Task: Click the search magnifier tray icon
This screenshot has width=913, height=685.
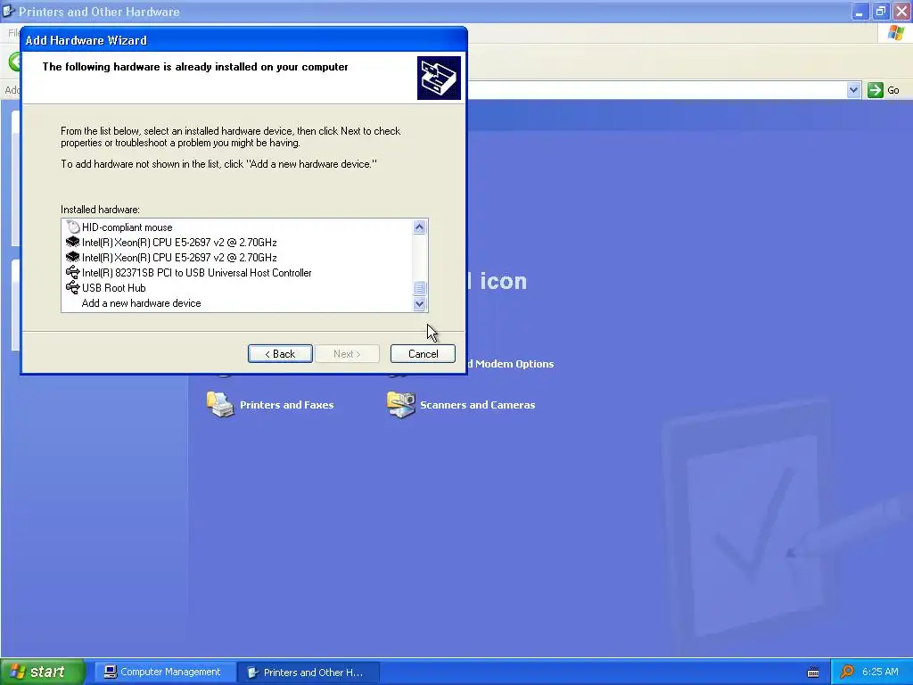Action: (847, 672)
